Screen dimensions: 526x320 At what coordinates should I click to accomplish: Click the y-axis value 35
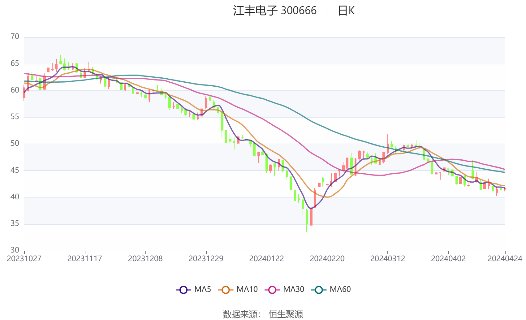[x=15, y=224]
